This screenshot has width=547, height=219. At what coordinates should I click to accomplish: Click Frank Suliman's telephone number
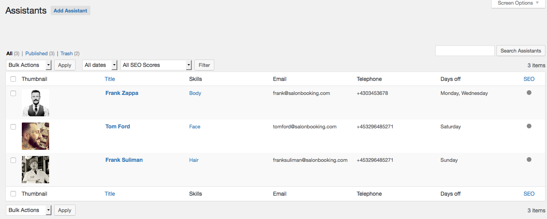click(x=375, y=160)
